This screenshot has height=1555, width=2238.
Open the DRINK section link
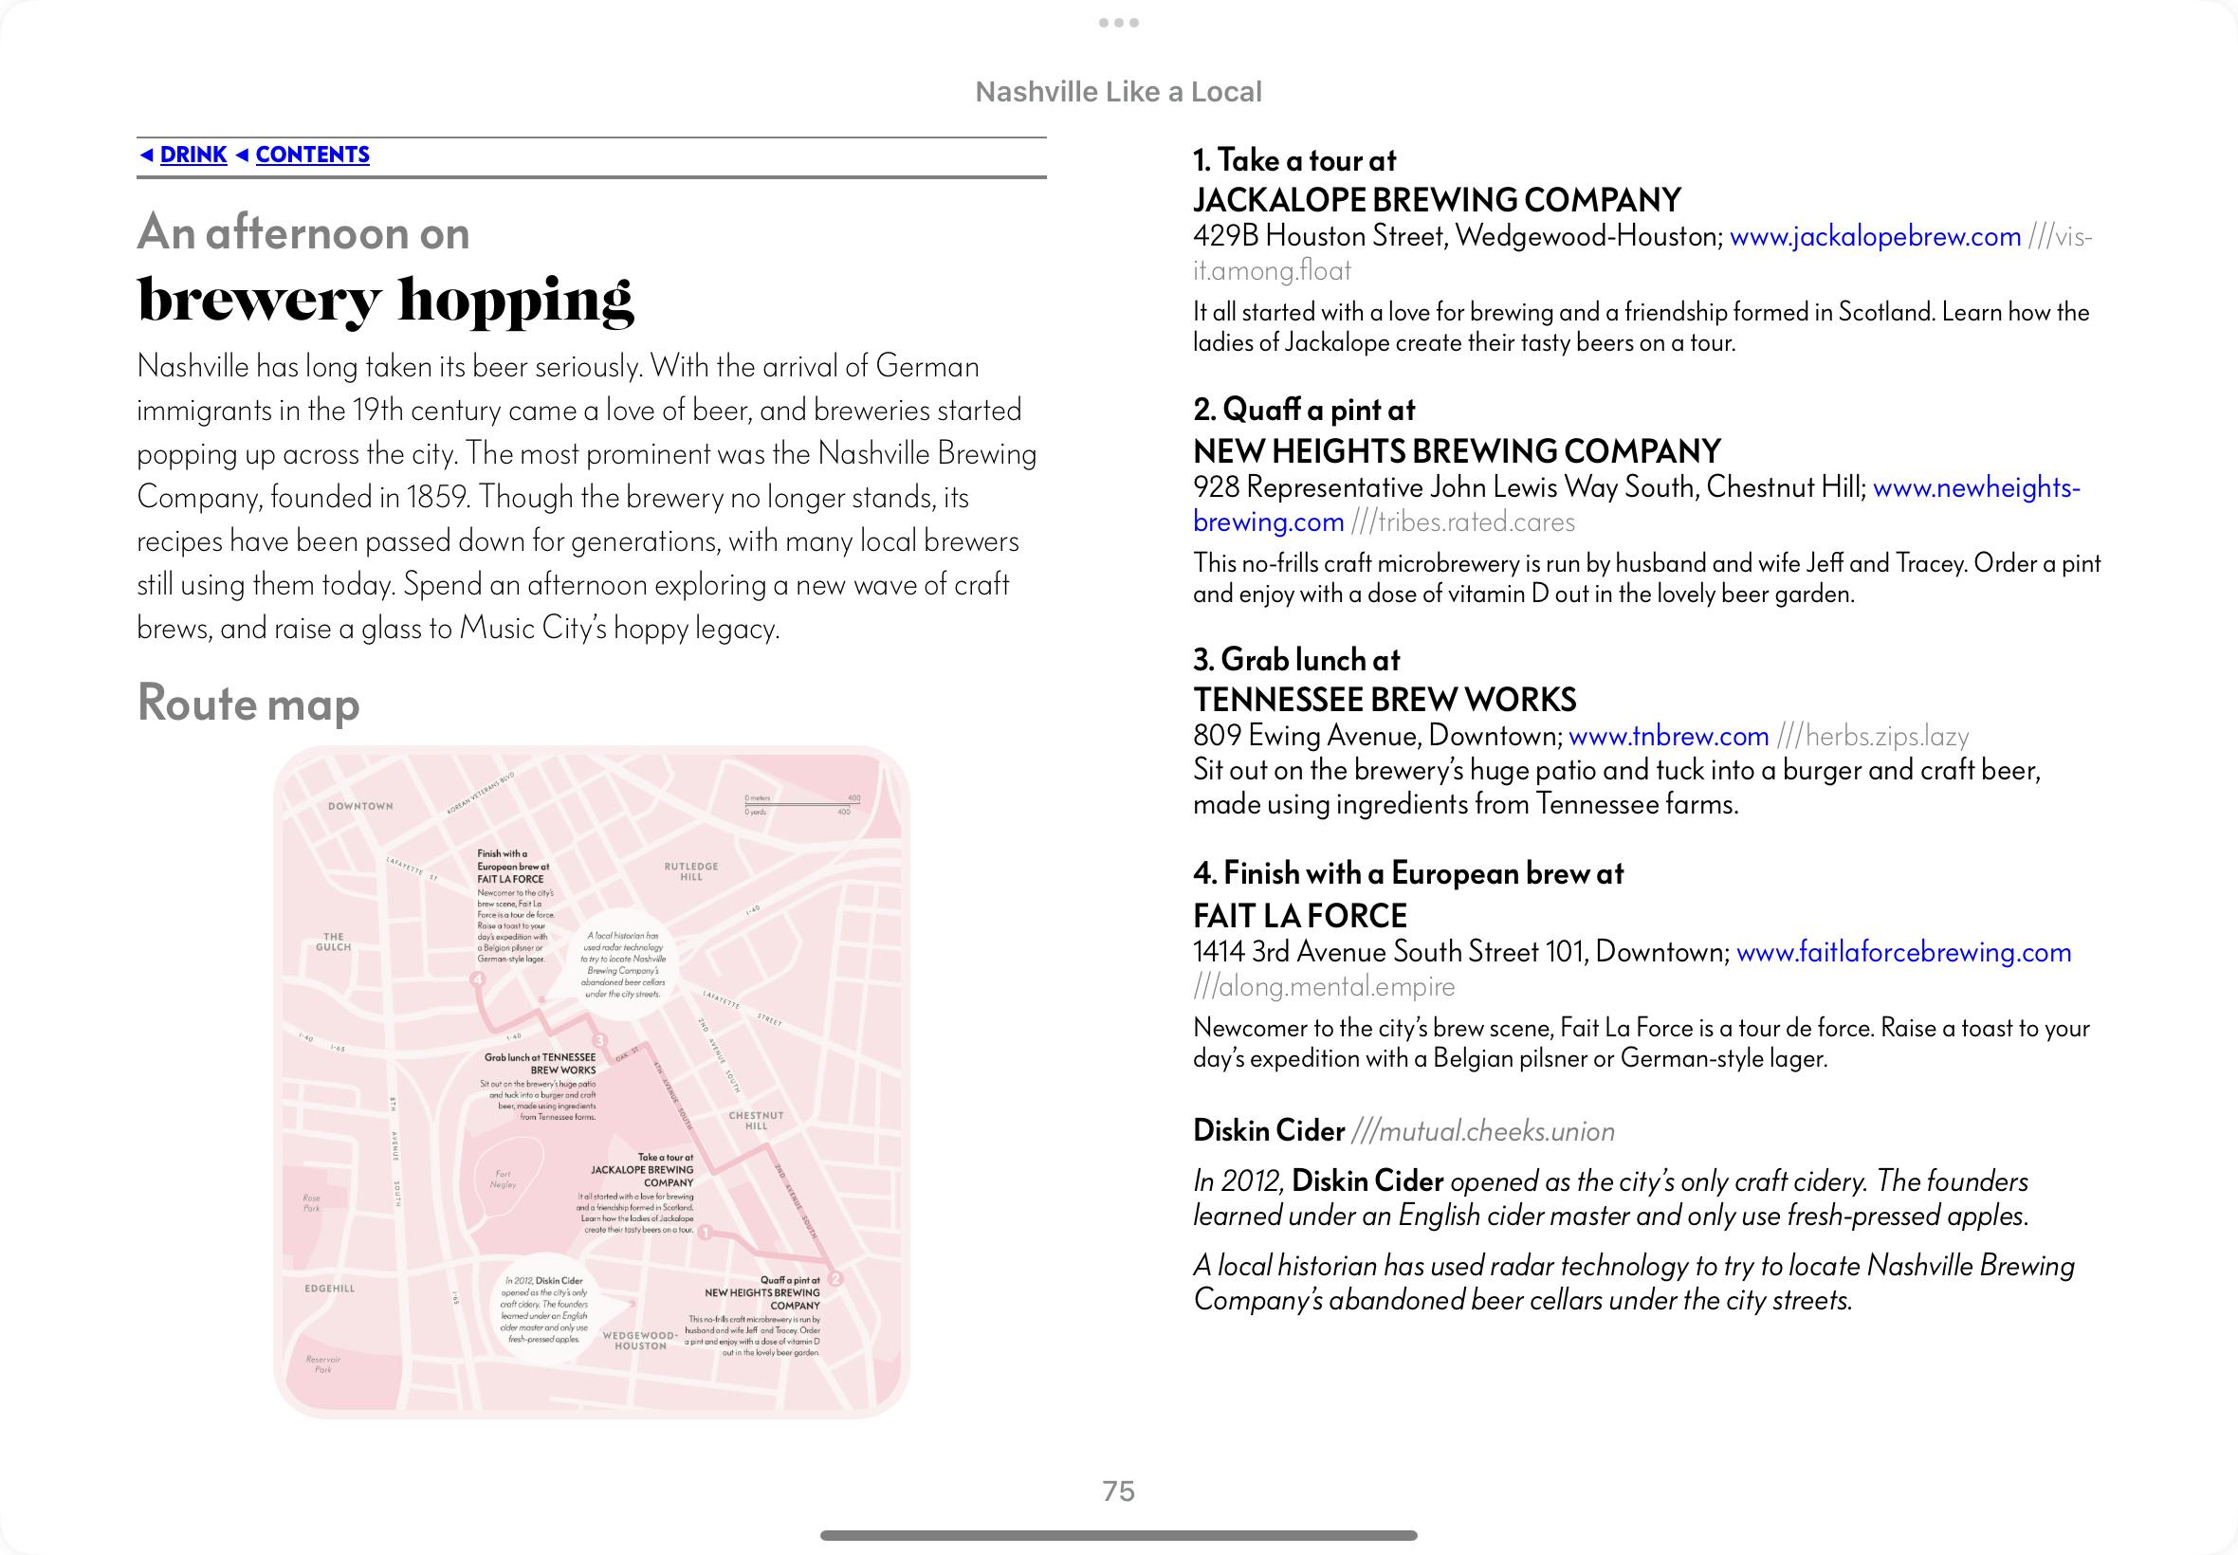193,155
